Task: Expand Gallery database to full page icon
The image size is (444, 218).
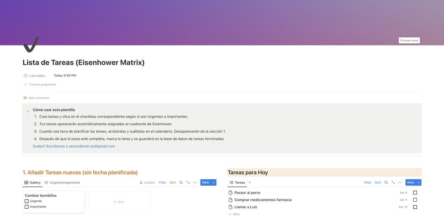Action: point(188,183)
